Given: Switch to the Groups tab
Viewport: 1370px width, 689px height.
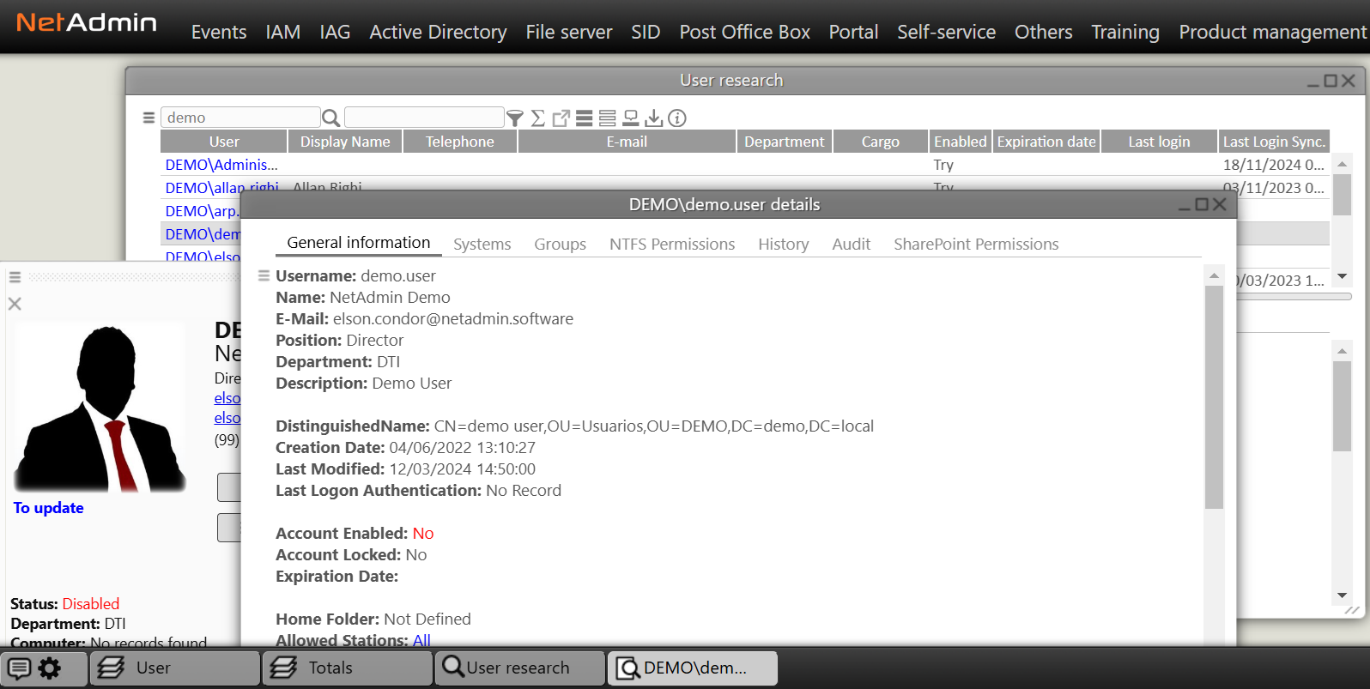Looking at the screenshot, I should coord(560,245).
